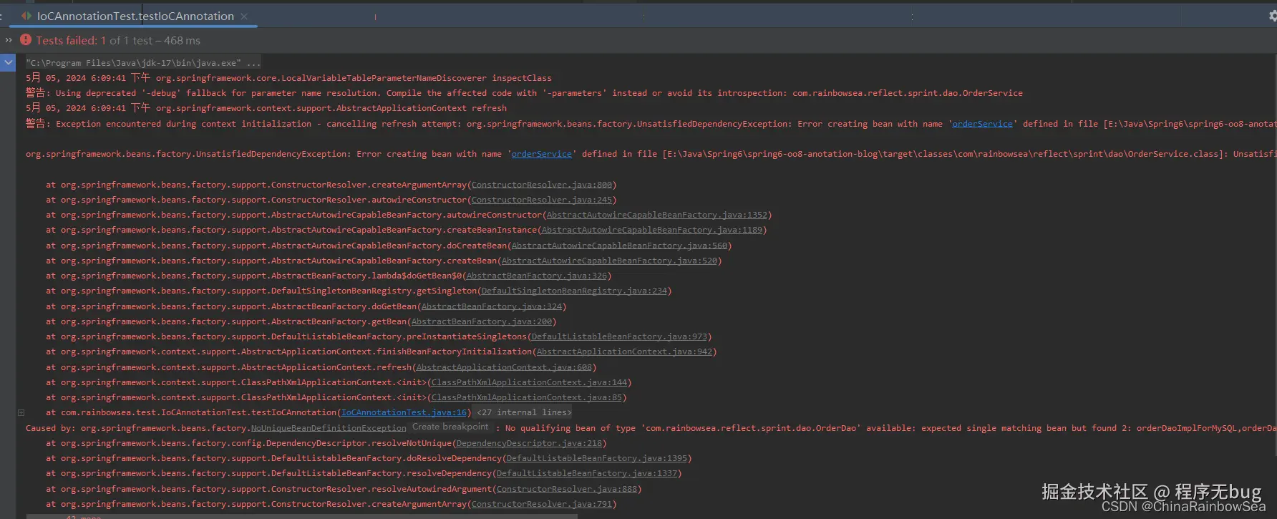Expand the <27 internal lines> fold
The image size is (1277, 519).
pyautogui.click(x=524, y=412)
